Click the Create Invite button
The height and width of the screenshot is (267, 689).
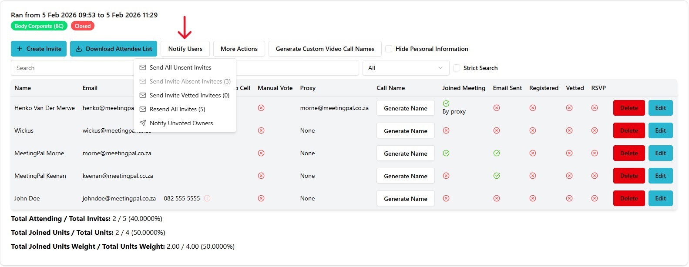(39, 49)
